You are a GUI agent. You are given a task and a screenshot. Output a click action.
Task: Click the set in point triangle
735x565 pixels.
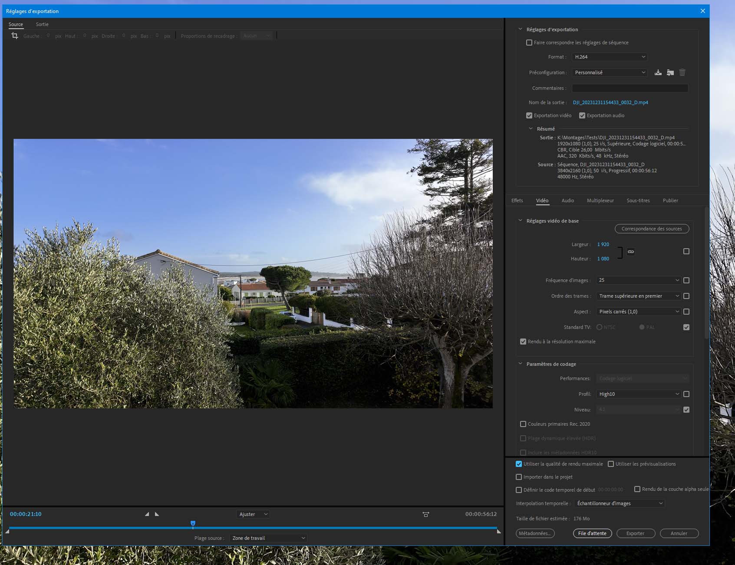click(x=147, y=514)
